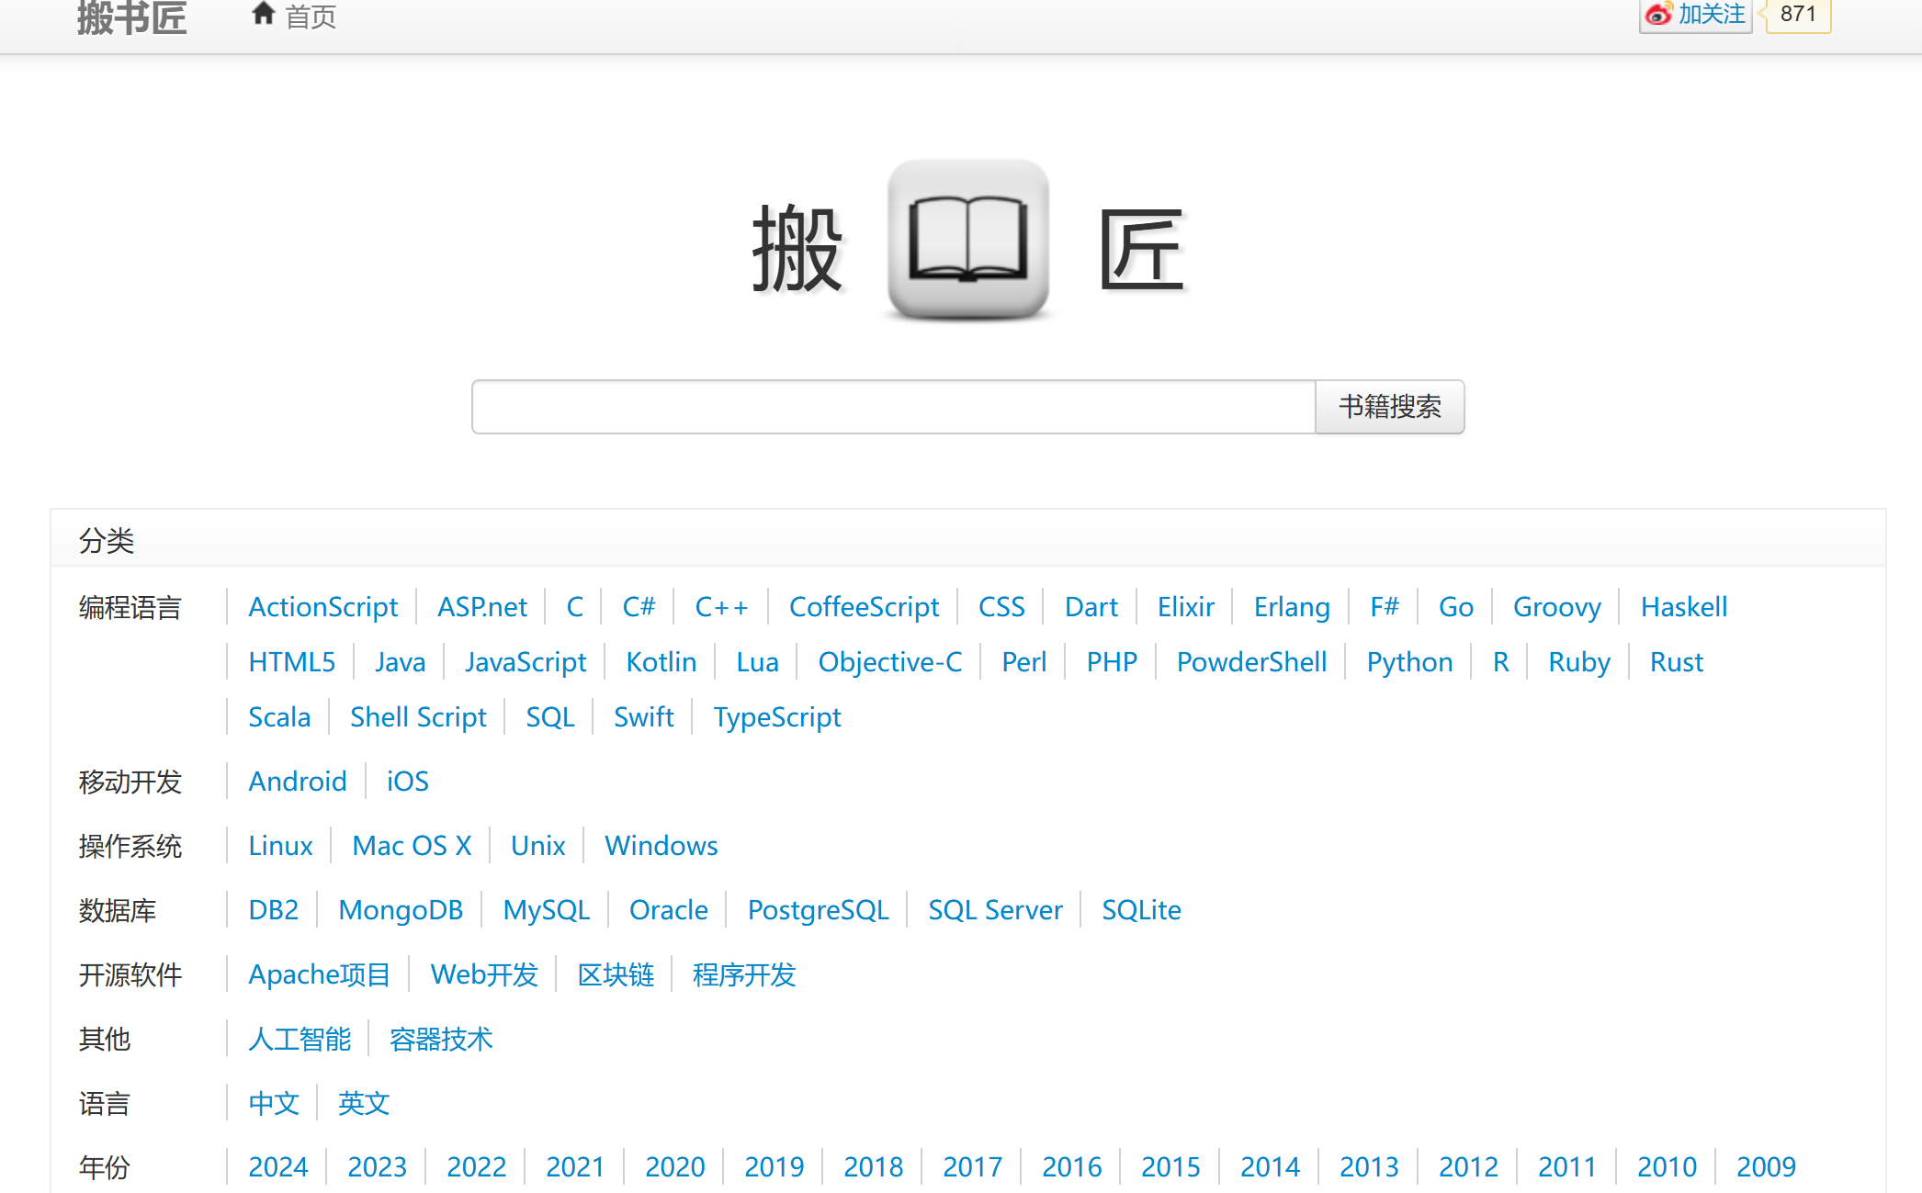
Task: Browse JavaScript books
Action: 526,662
